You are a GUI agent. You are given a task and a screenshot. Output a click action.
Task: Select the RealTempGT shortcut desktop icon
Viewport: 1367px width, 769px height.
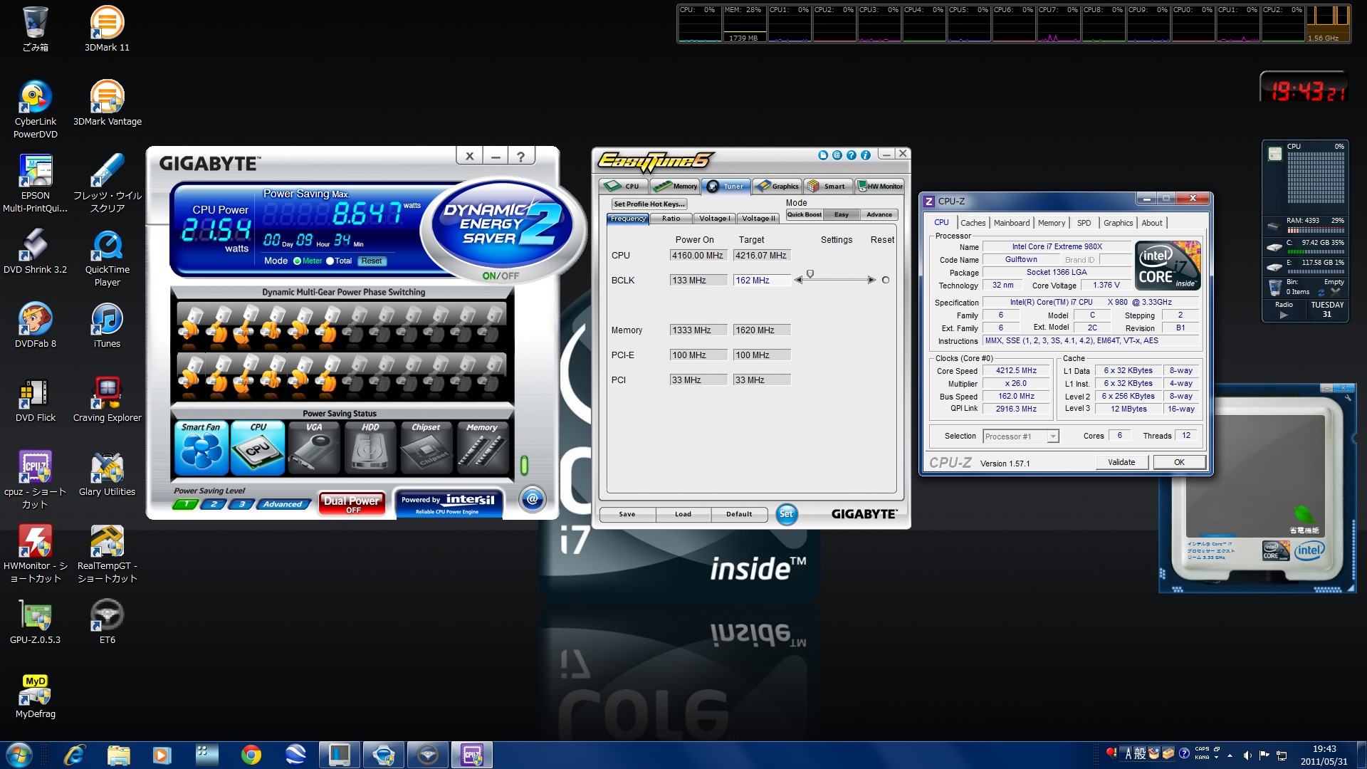point(107,555)
